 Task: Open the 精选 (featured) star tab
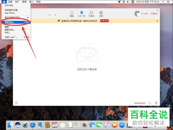(72, 14)
